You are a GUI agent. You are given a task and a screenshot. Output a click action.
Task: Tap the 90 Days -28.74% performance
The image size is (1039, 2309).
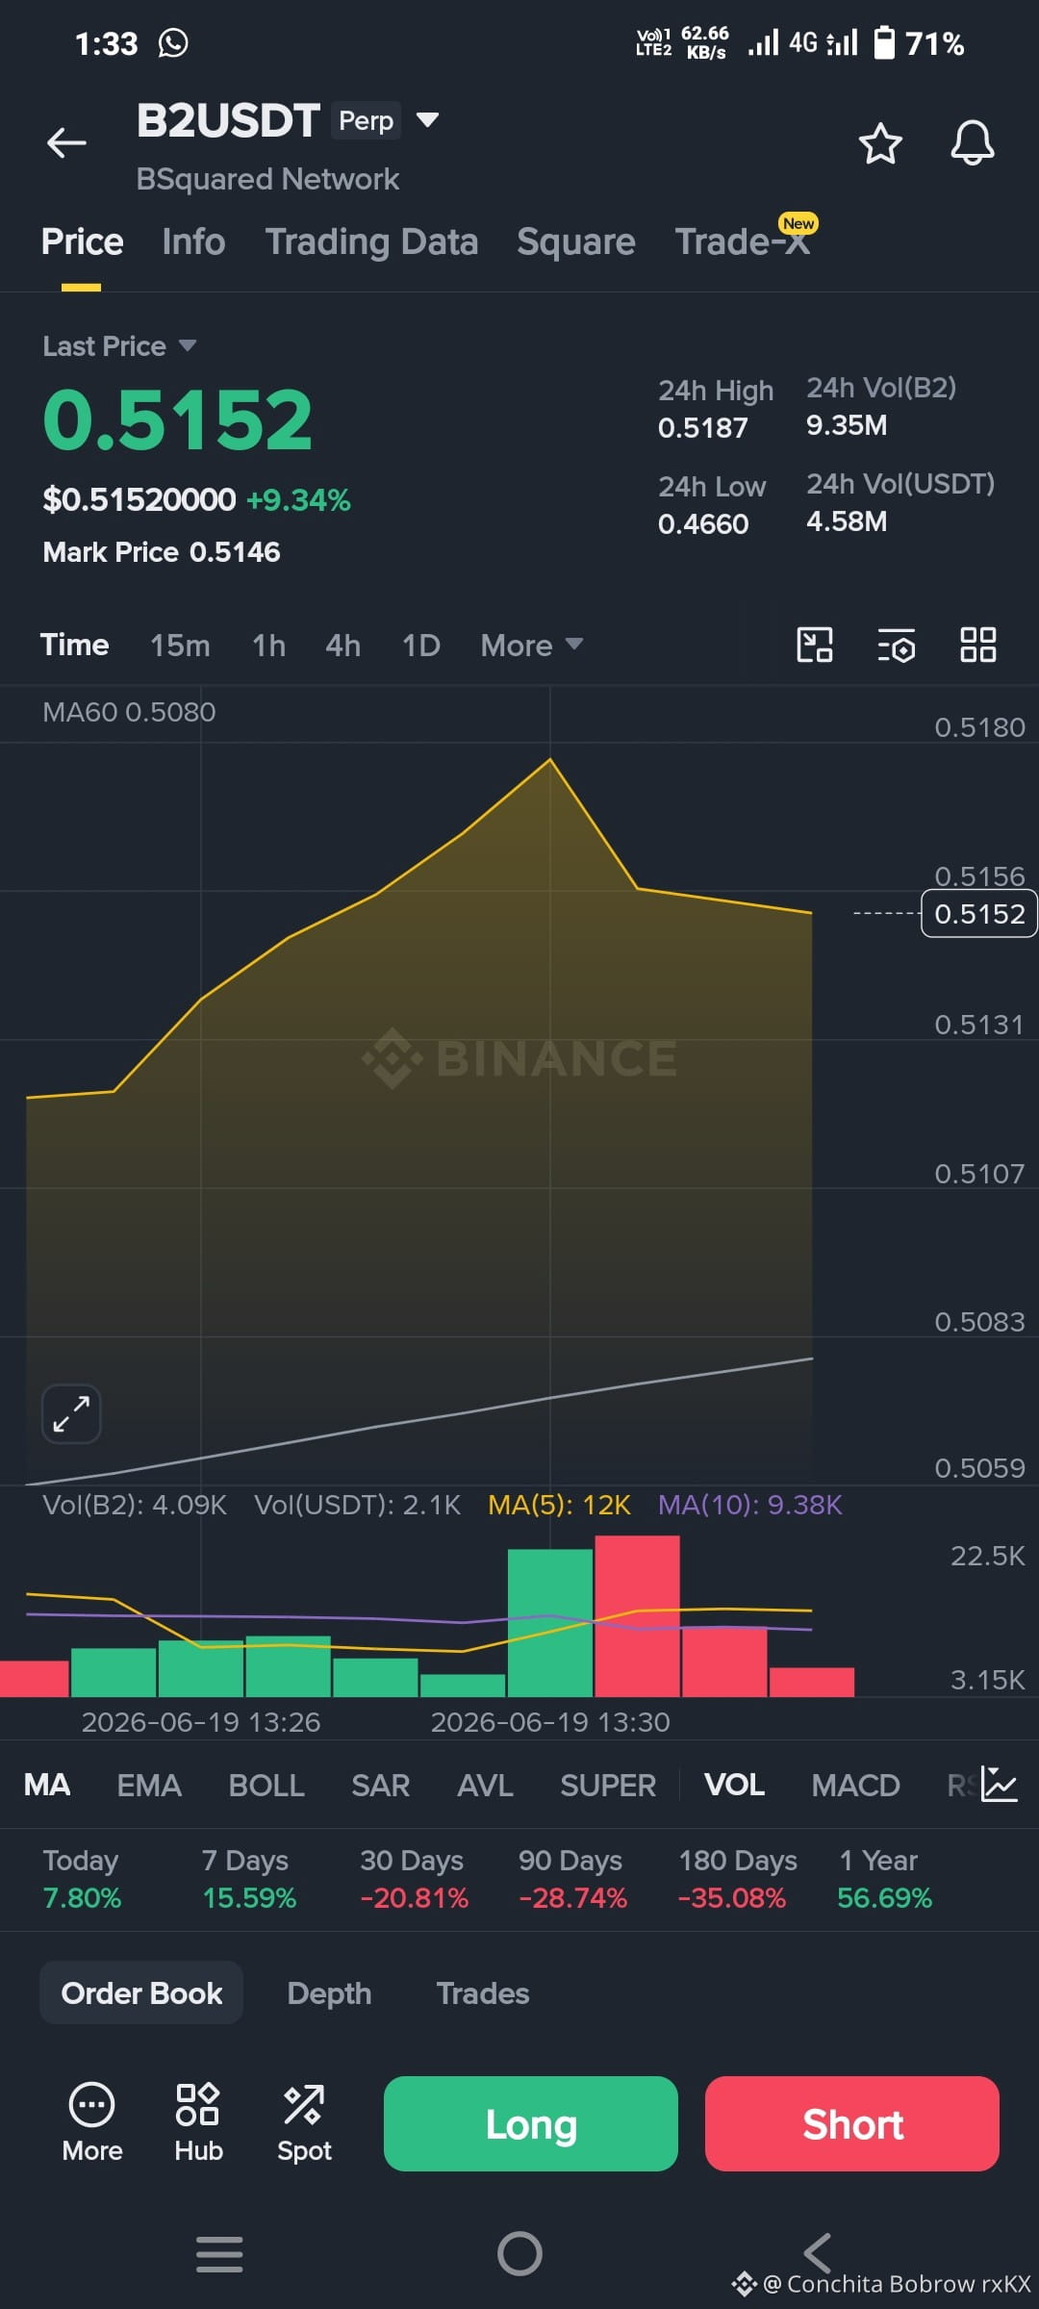572,1879
